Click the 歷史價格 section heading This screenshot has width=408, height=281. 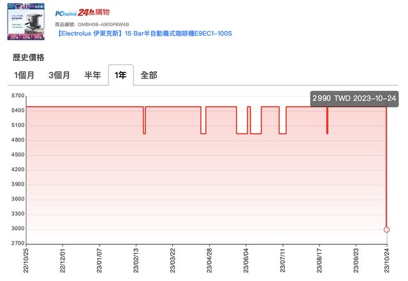[29, 57]
